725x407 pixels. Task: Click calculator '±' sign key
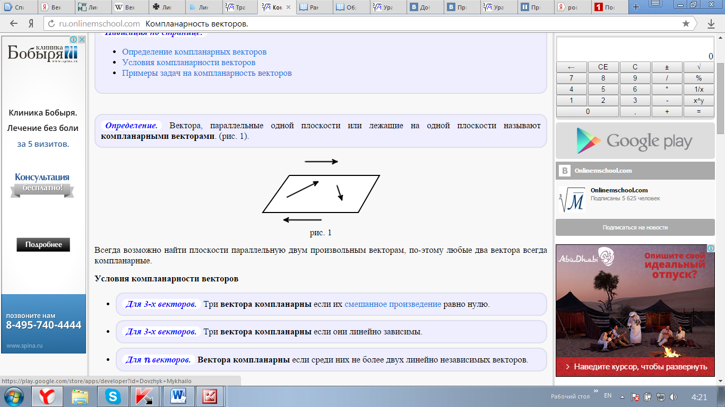click(x=667, y=67)
